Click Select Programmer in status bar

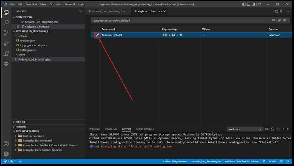[x=175, y=161]
